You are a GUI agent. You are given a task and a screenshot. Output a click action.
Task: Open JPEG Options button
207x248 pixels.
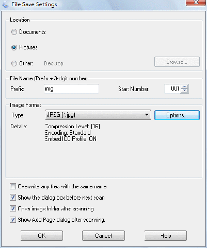click(x=177, y=115)
